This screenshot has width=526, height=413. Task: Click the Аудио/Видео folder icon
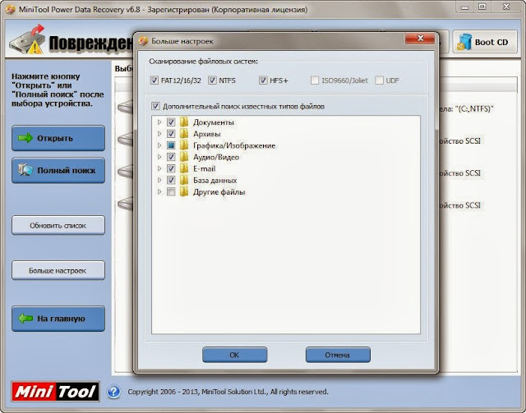click(x=184, y=157)
